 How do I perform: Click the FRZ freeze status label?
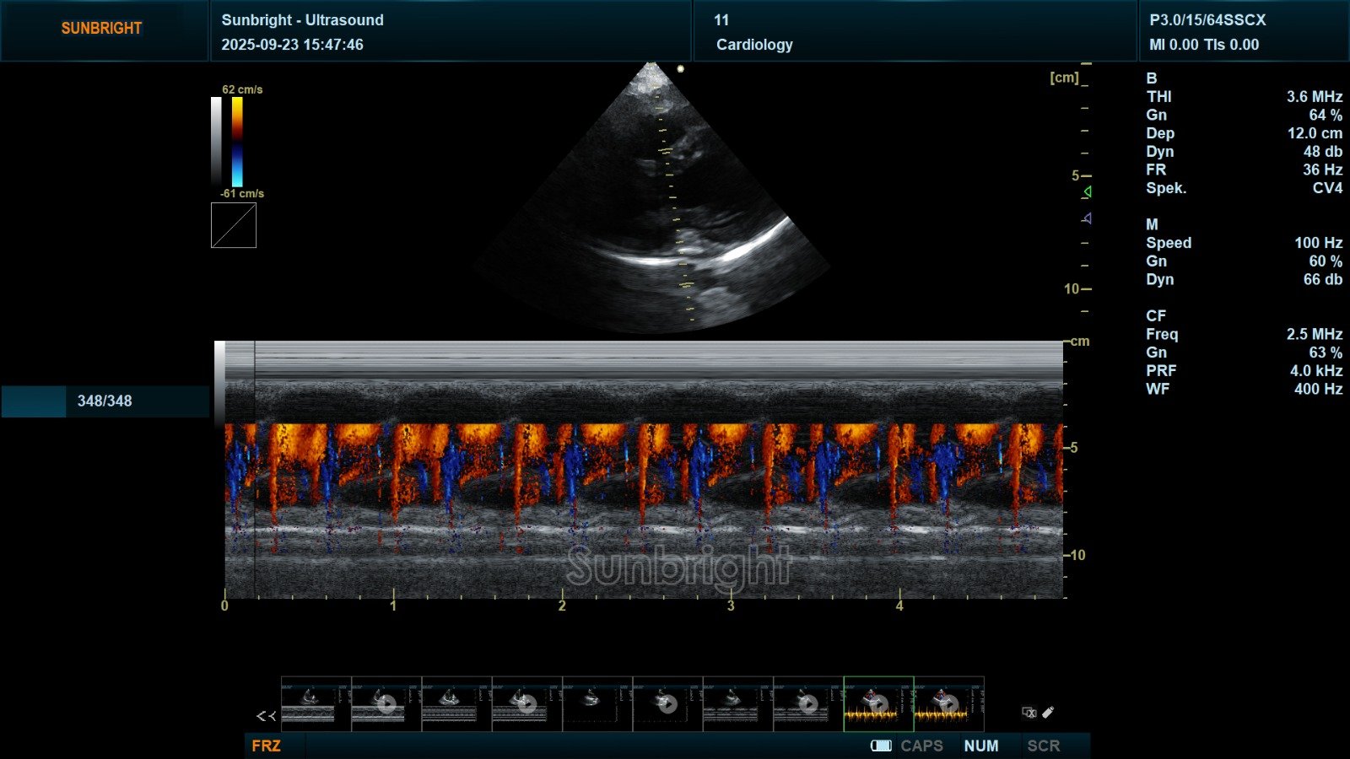click(266, 746)
